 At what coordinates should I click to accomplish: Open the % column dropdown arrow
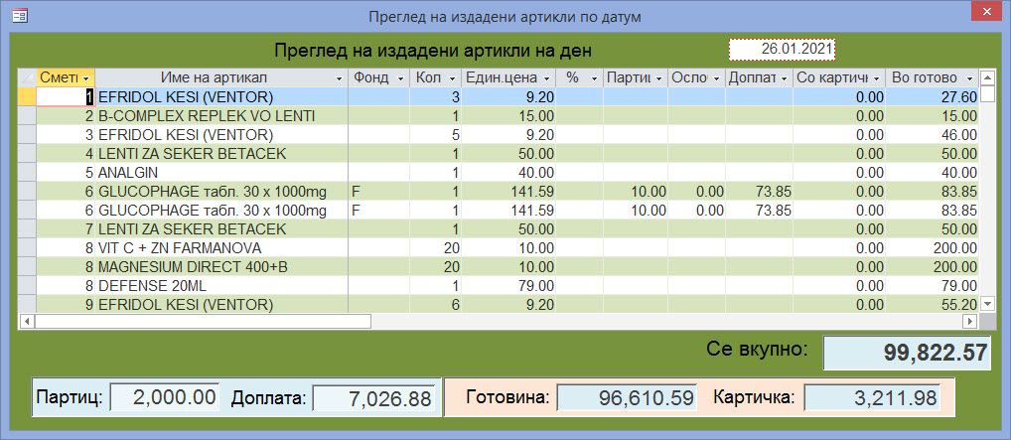(x=594, y=78)
